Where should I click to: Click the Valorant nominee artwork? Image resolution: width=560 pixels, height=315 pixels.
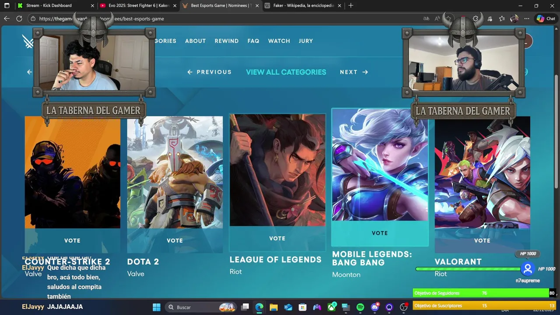482,172
